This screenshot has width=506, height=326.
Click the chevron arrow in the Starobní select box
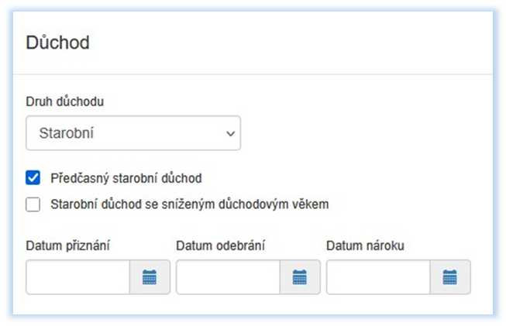[x=230, y=133]
